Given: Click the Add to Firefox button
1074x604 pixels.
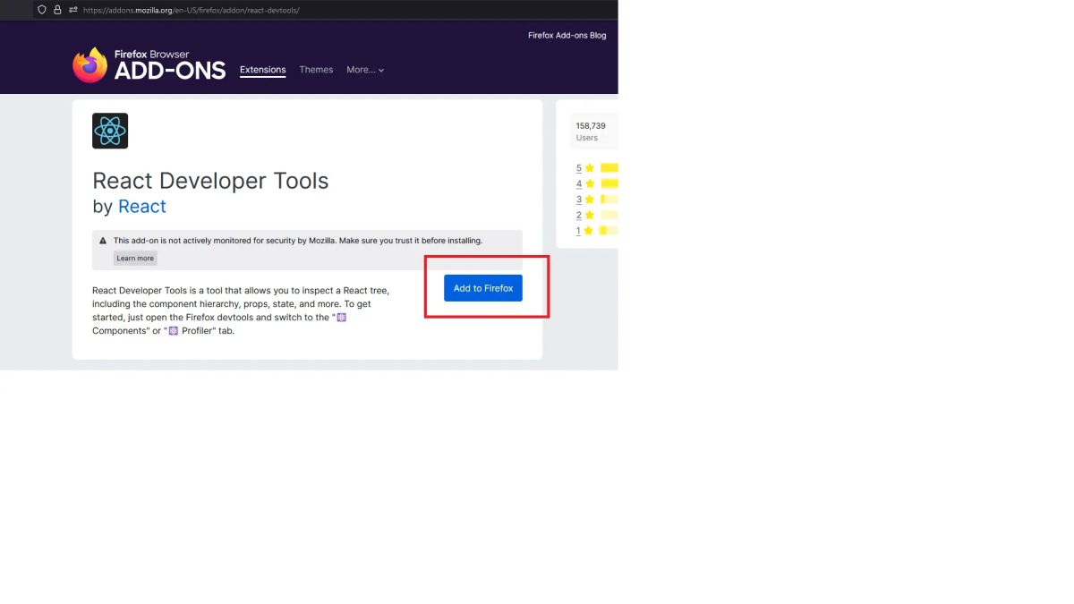Looking at the screenshot, I should (x=482, y=287).
